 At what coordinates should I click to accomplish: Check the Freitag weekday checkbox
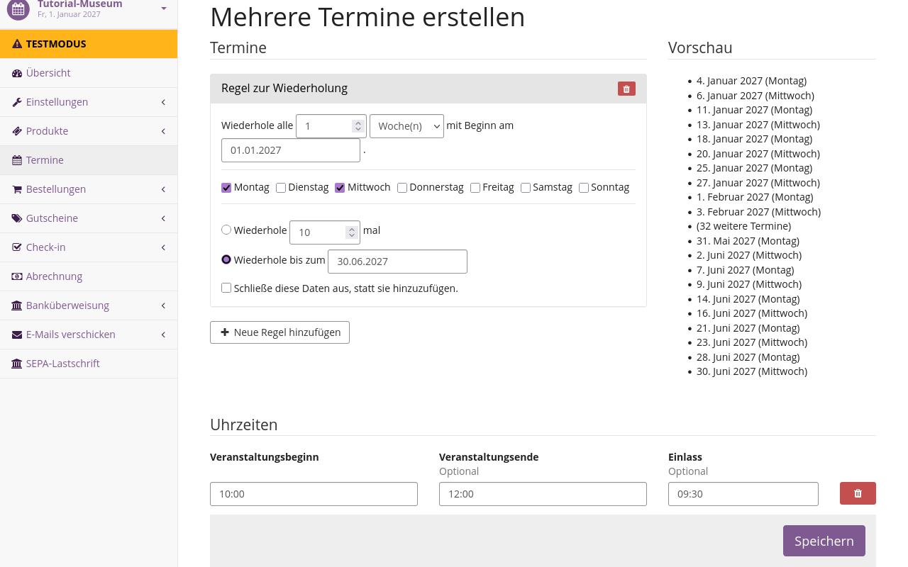pos(475,188)
